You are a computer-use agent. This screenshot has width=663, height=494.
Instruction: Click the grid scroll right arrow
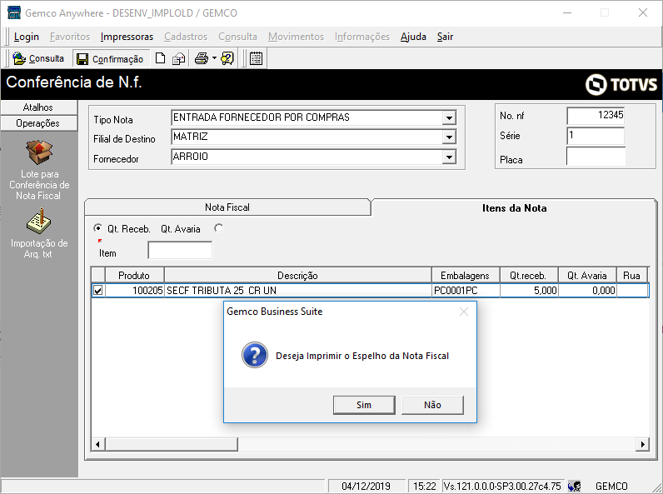tap(643, 444)
